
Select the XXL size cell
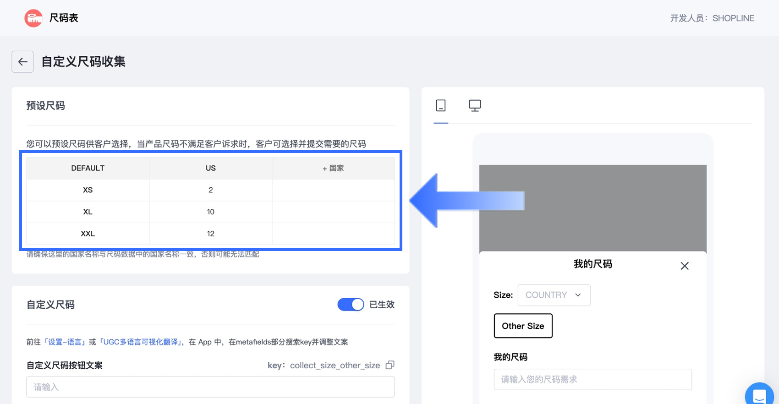88,234
